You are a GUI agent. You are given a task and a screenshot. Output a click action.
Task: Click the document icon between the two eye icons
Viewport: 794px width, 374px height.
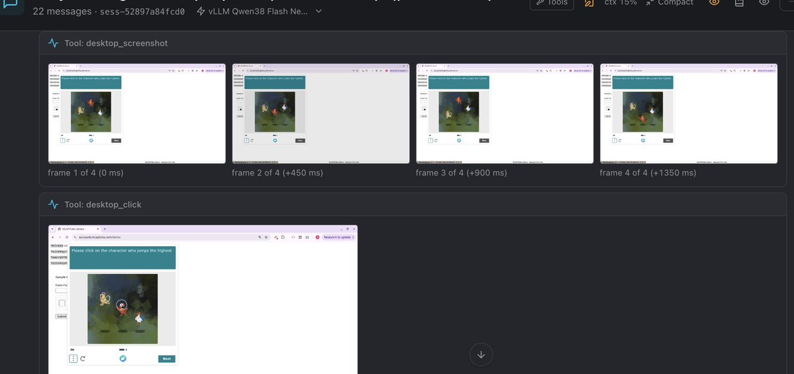[x=739, y=3]
